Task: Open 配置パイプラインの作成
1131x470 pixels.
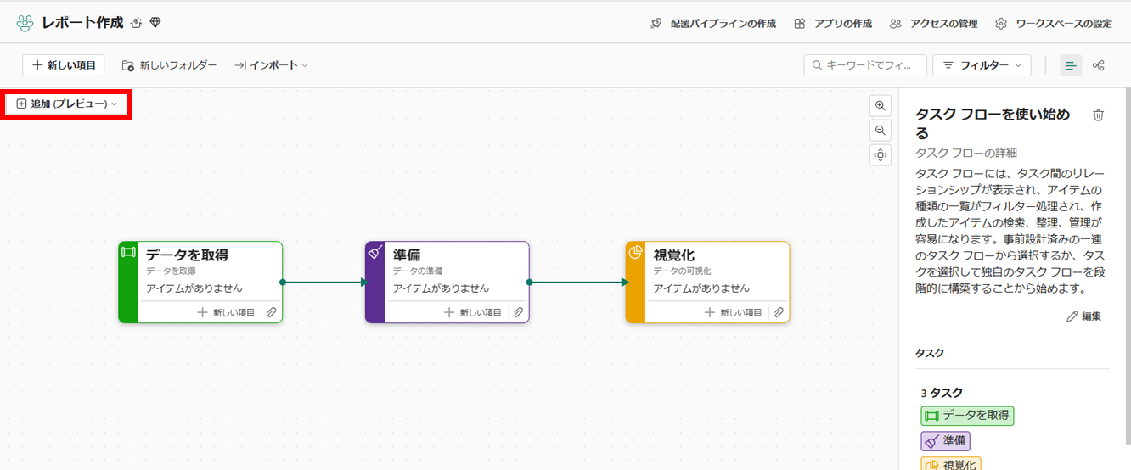Action: [x=713, y=24]
